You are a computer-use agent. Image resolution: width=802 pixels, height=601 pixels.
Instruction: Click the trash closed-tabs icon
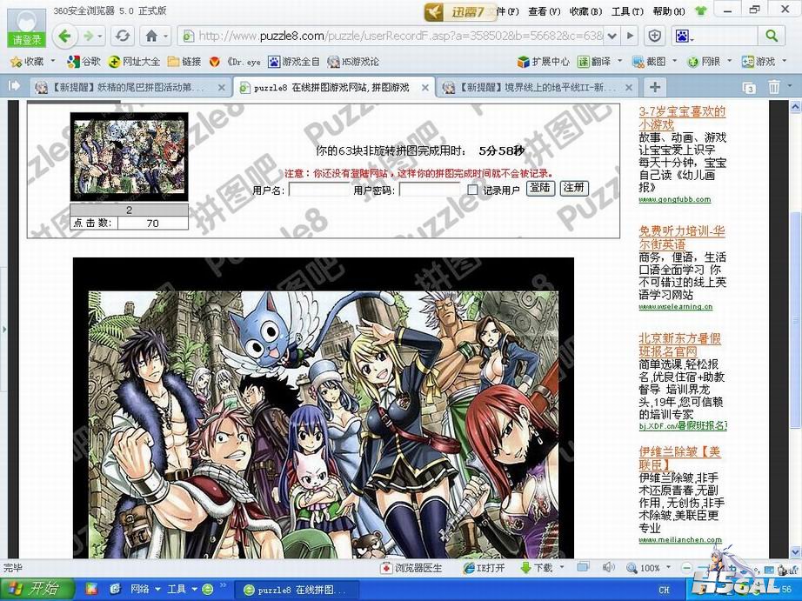(x=774, y=87)
